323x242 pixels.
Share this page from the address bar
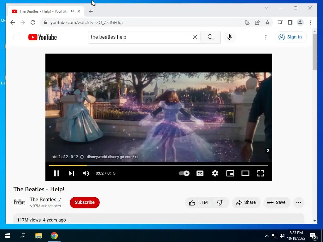click(257, 22)
